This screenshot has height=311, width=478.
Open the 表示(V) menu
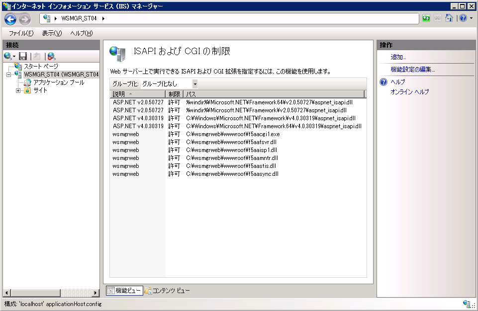pyautogui.click(x=52, y=33)
